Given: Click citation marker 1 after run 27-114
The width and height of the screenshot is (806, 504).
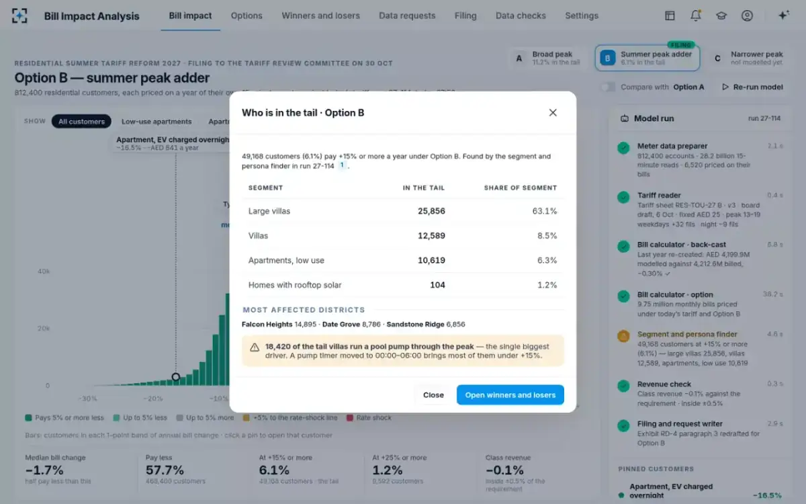Looking at the screenshot, I should click(341, 165).
